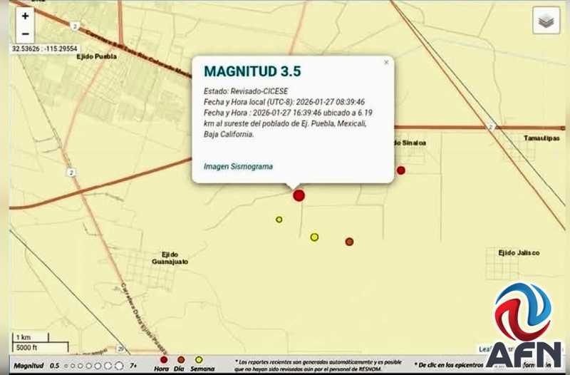Screen dimensions: 570x375
Task: Select the small yellow epicenter on the left
Action: pyautogui.click(x=279, y=220)
